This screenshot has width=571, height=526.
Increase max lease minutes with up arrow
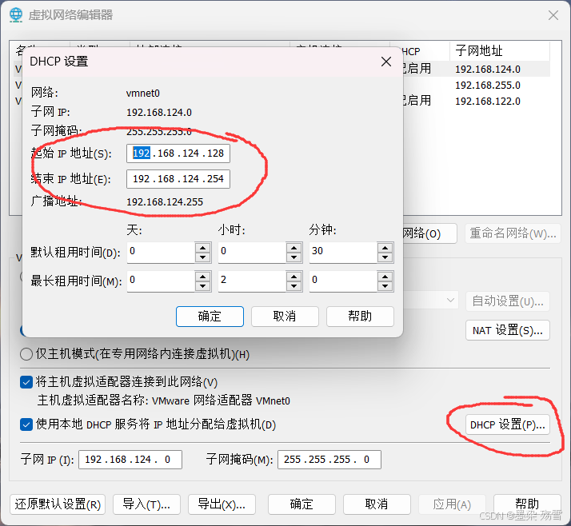pos(385,277)
